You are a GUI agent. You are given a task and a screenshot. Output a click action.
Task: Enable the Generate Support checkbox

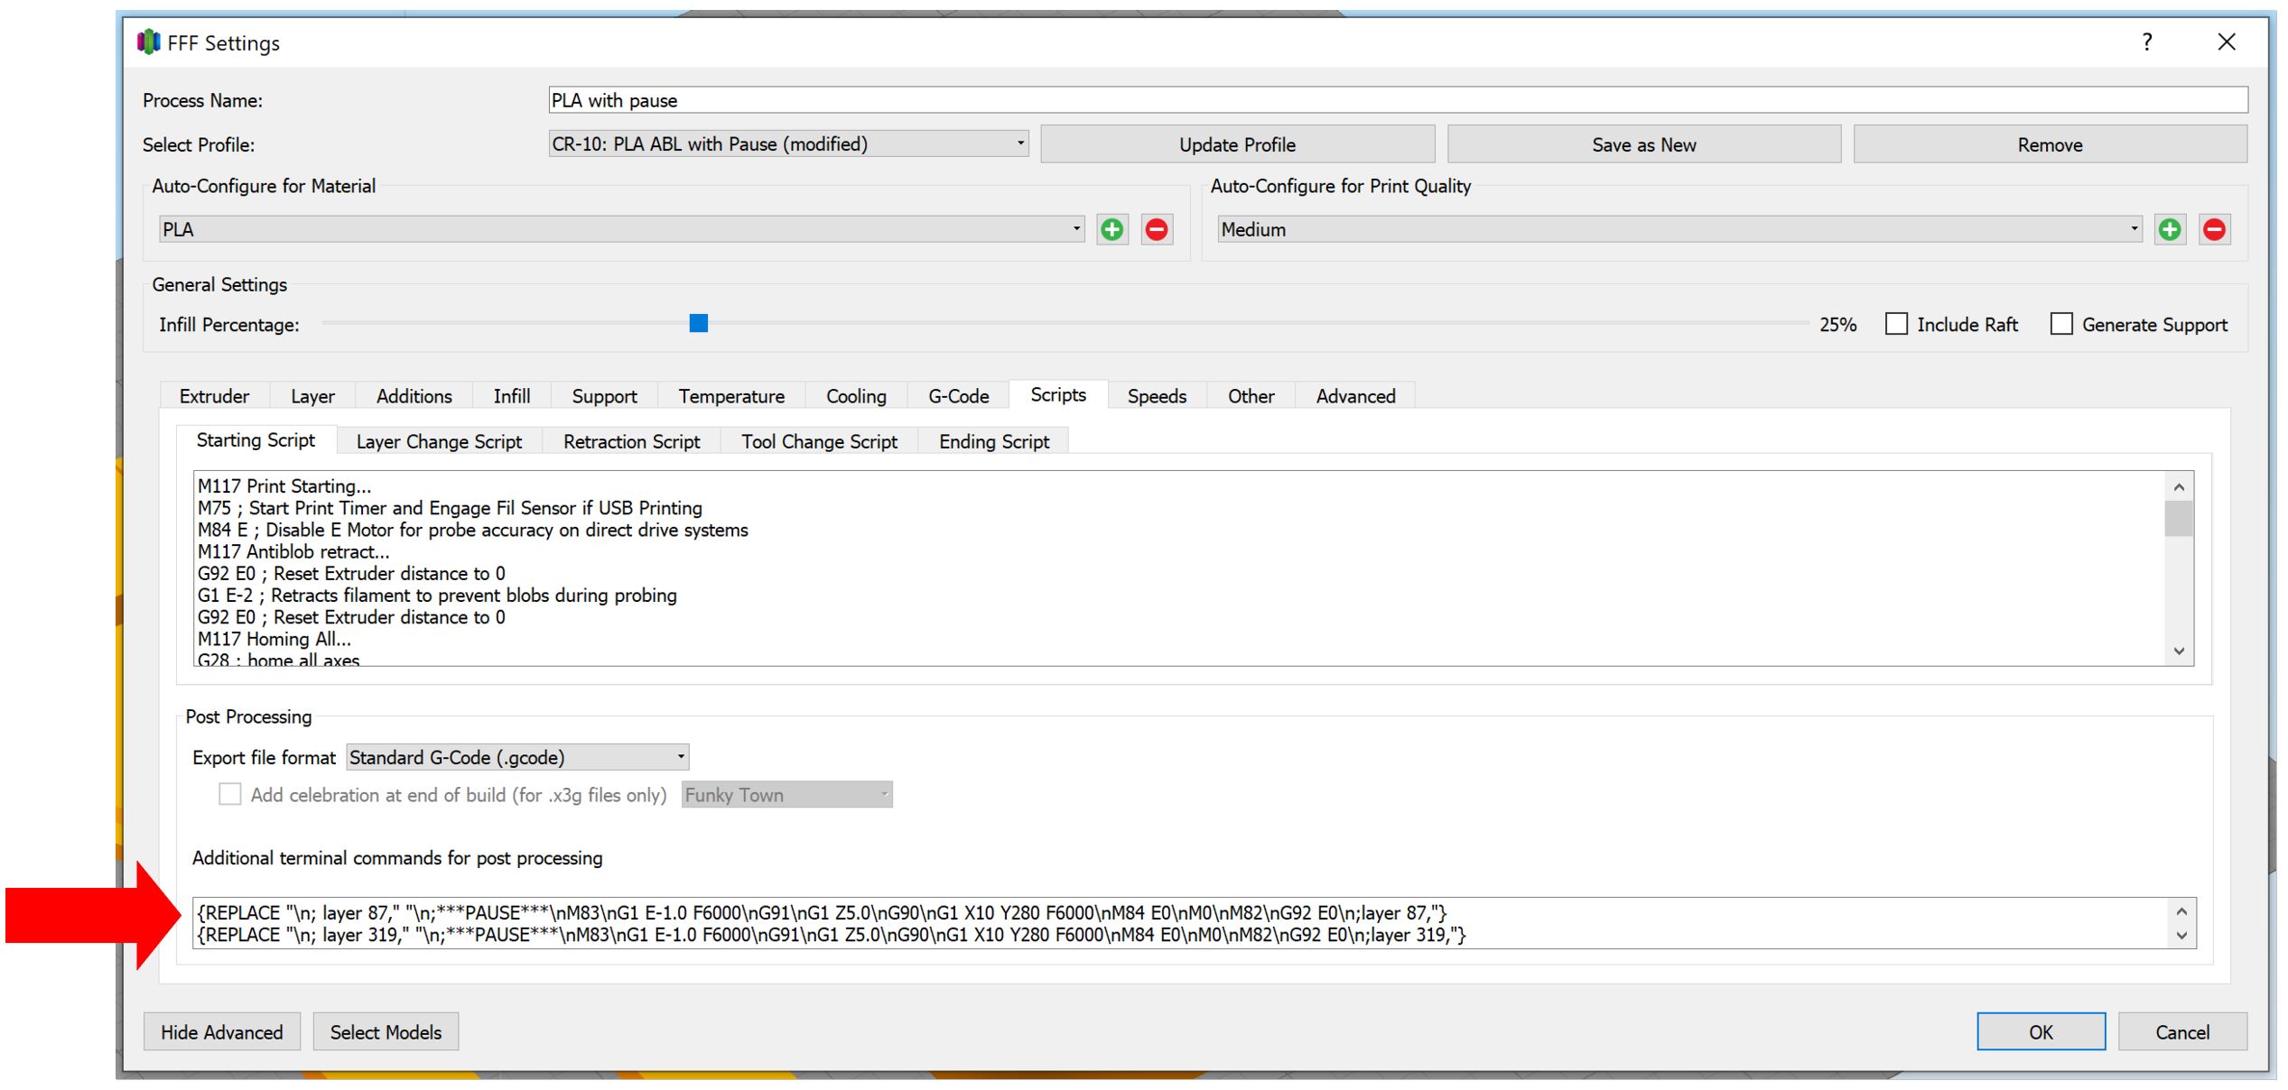pyautogui.click(x=2061, y=324)
